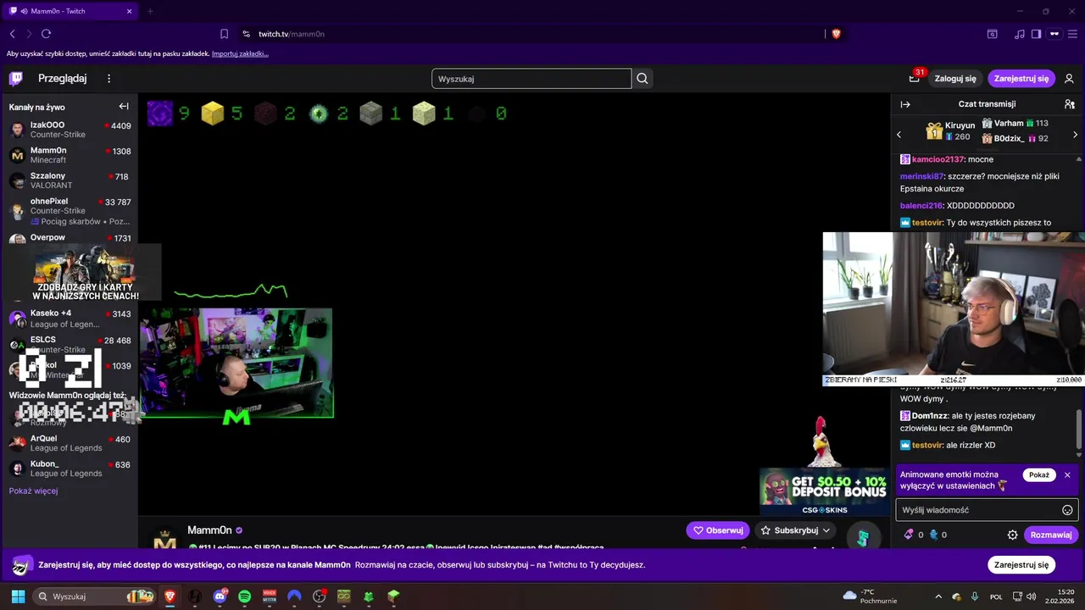Viewport: 1085px width, 610px height.
Task: Bookmark this page icon
Action: (x=224, y=34)
